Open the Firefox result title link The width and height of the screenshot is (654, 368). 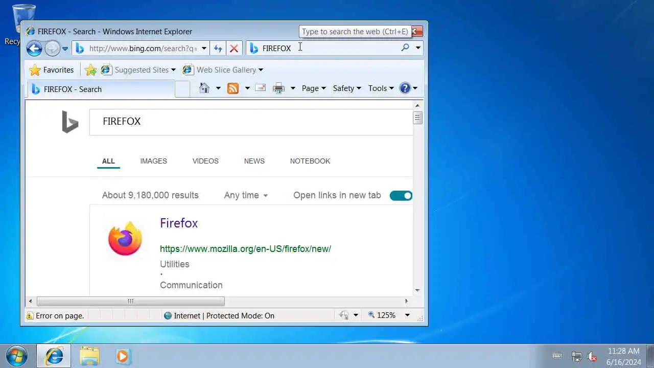(179, 223)
